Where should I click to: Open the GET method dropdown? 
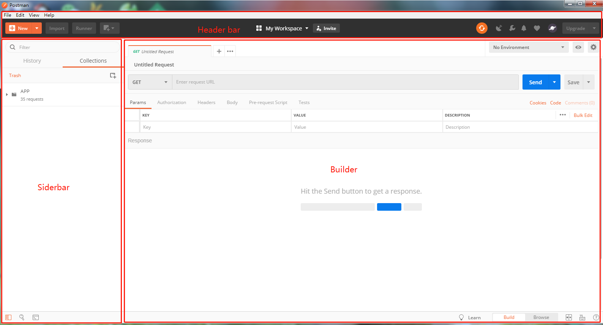pos(150,82)
